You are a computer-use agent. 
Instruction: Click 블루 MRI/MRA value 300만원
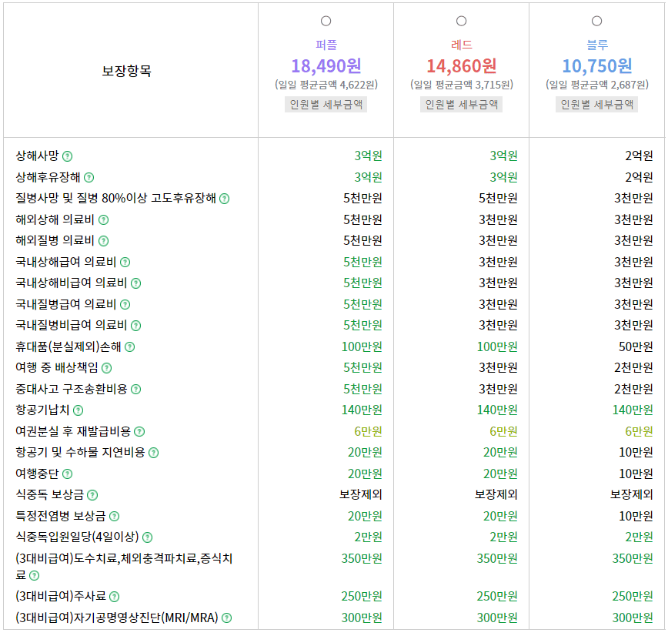(x=633, y=618)
